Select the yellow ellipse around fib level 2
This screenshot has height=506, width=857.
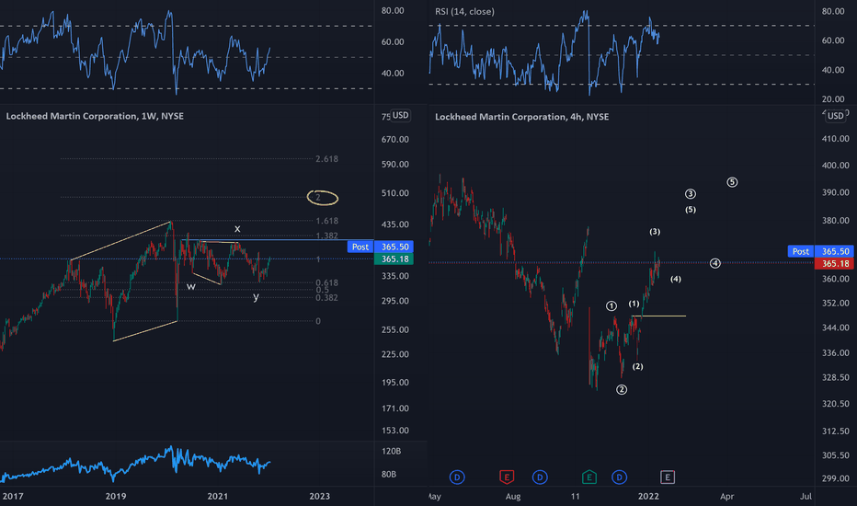[323, 198]
